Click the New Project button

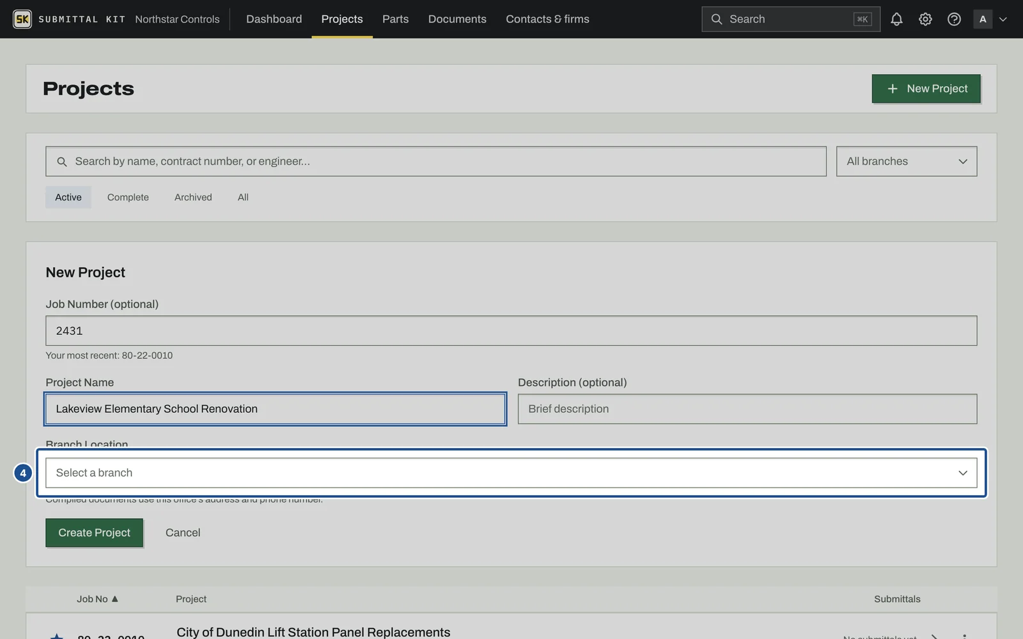pos(926,88)
